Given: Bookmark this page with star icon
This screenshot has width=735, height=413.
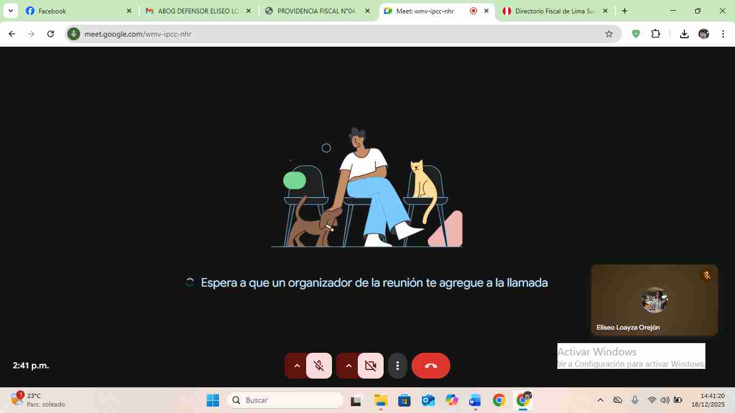Looking at the screenshot, I should (609, 34).
